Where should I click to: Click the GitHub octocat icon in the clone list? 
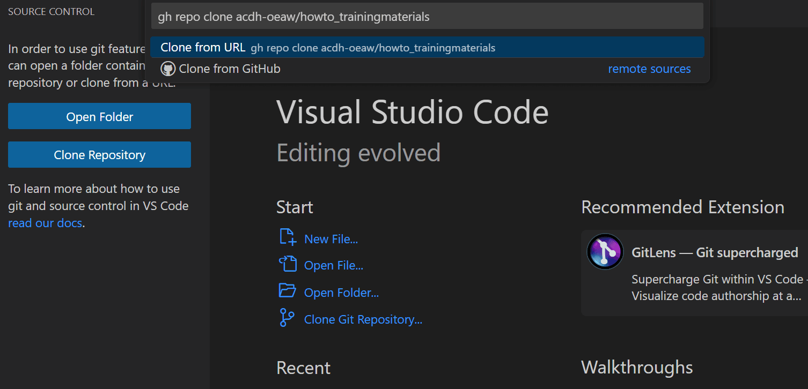click(x=168, y=69)
